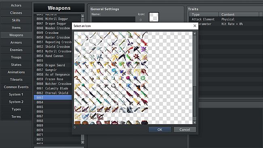Click the Icon preview box
Screen dimensions: 263x148
pos(154,17)
